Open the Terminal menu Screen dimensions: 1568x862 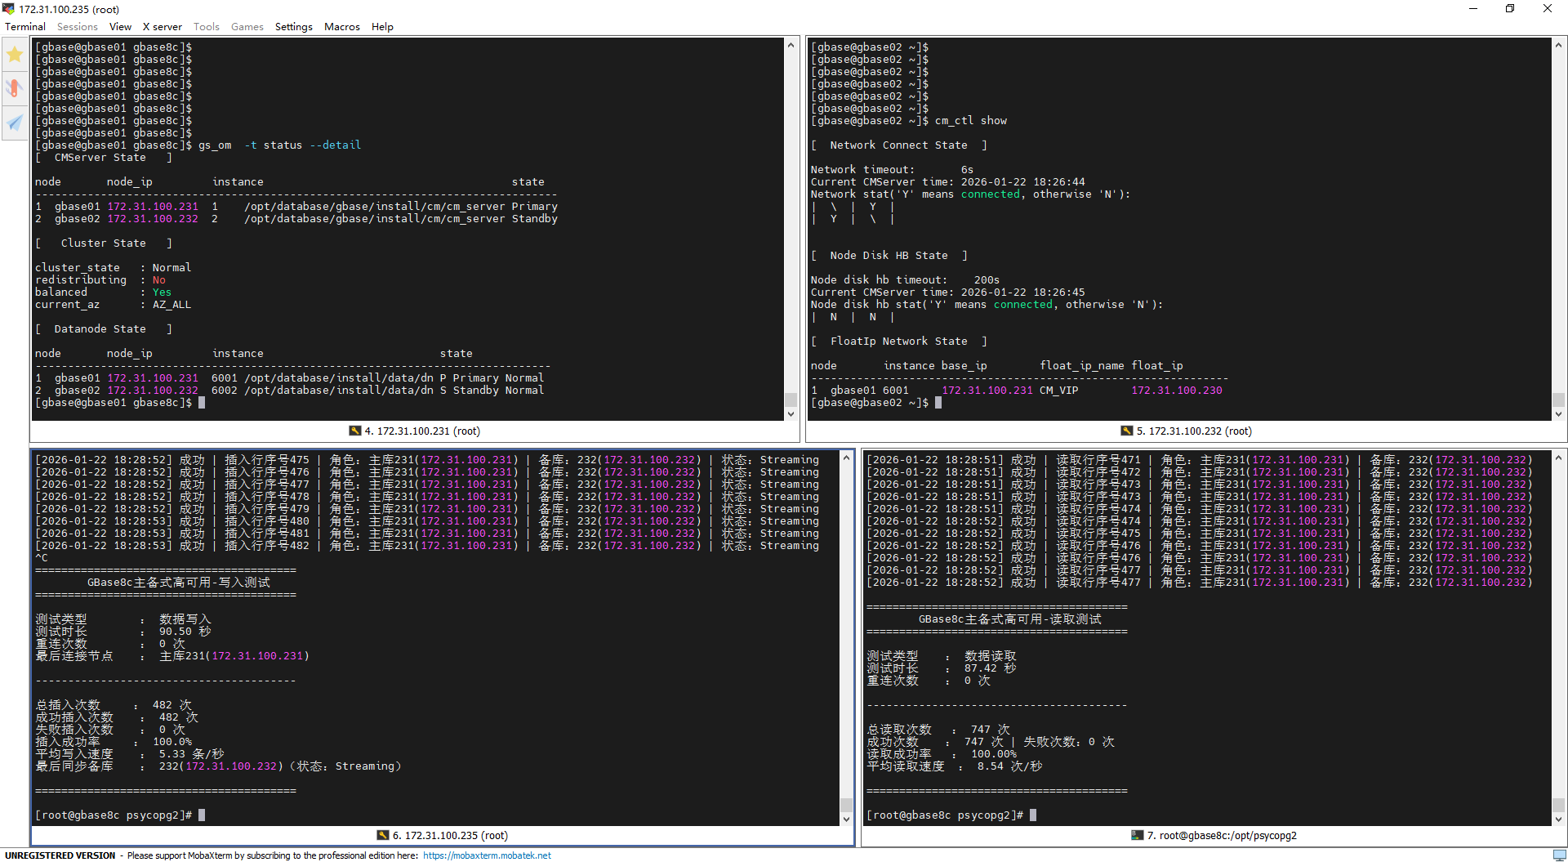tap(25, 27)
